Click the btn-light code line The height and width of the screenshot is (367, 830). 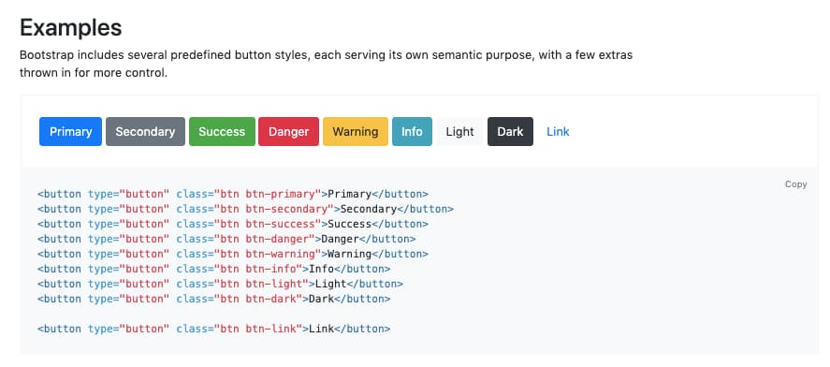[220, 284]
